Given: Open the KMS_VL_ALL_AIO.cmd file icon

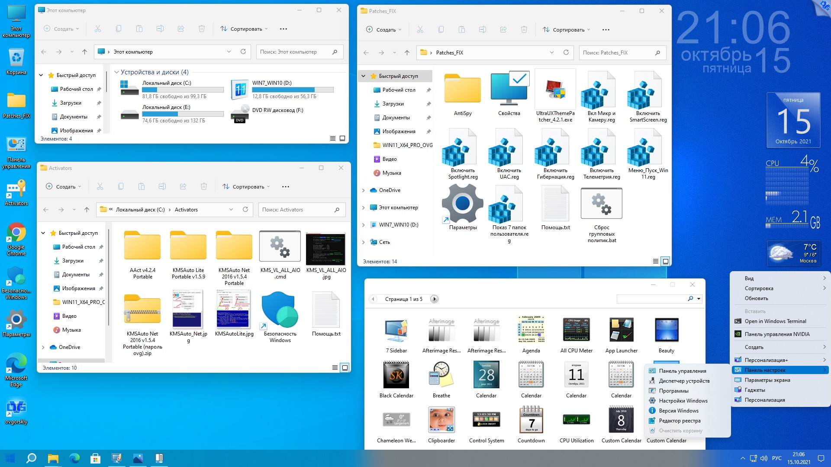Looking at the screenshot, I should point(280,246).
